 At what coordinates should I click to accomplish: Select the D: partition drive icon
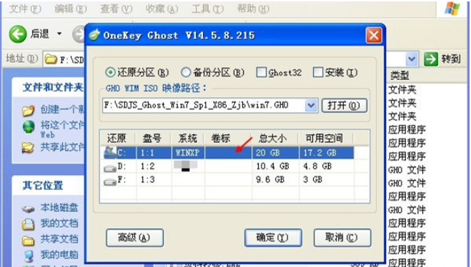[109, 168]
